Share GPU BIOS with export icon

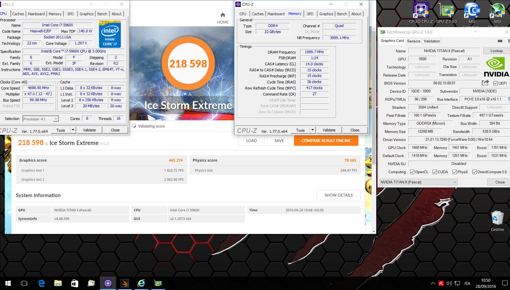[x=485, y=83]
